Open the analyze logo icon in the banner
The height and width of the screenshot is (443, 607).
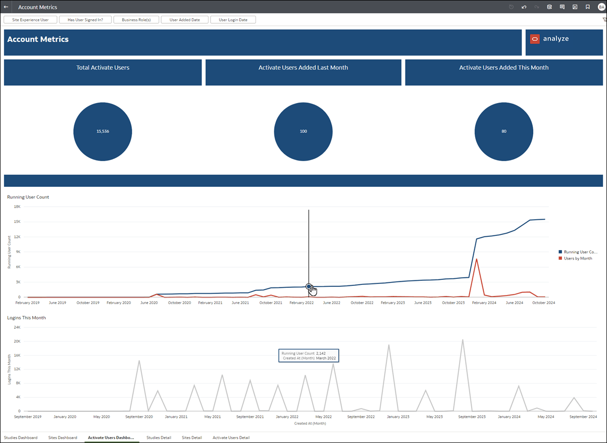[x=535, y=38]
